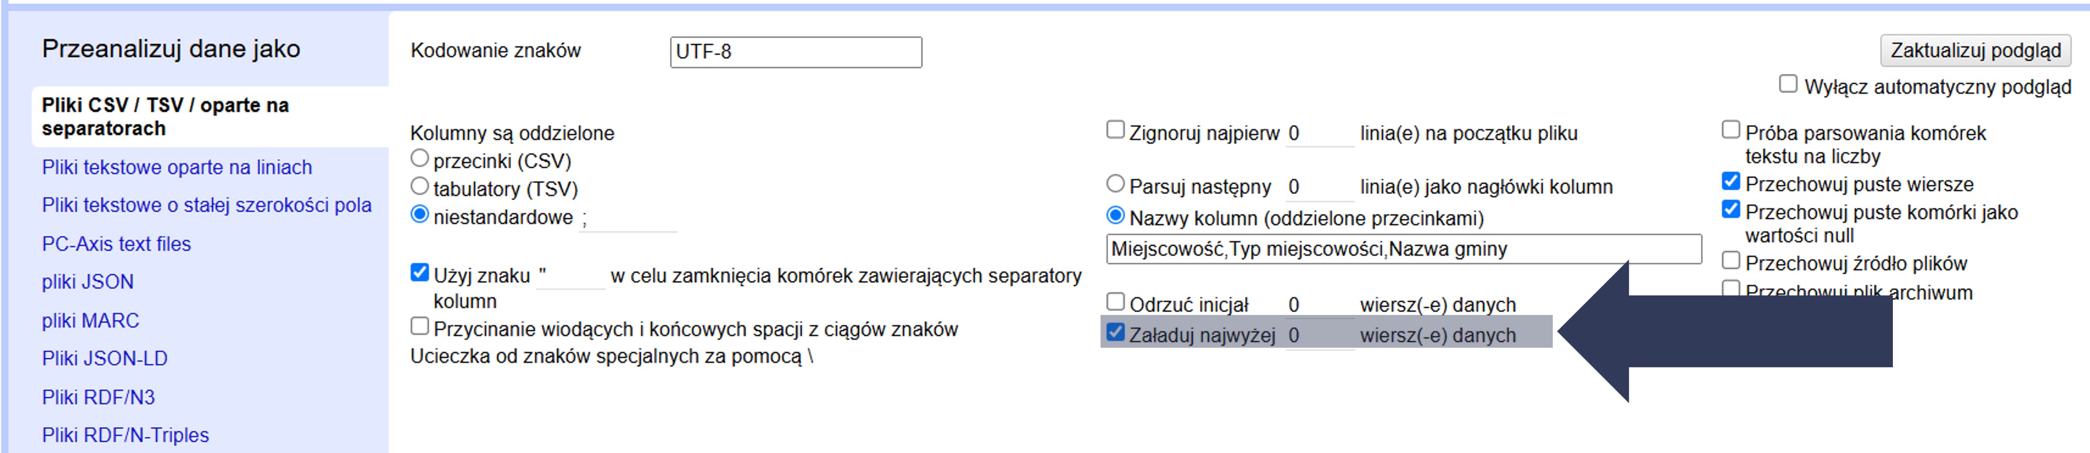Enable Wyłącz automatyczny podgląd checkbox
The image size is (2090, 453).
[x=1787, y=84]
